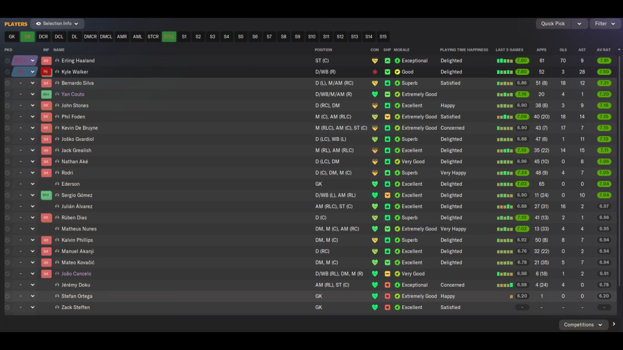
Task: Toggle the selection tick for Bernardo Silva
Action: pos(7,83)
